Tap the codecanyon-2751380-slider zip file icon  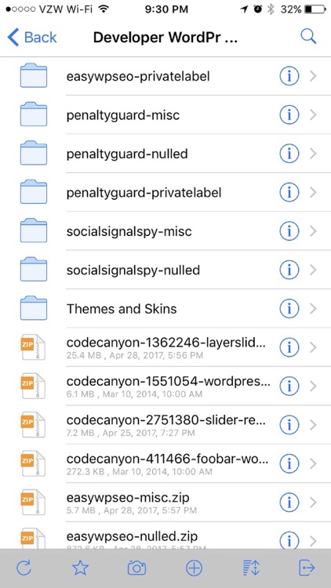33,425
